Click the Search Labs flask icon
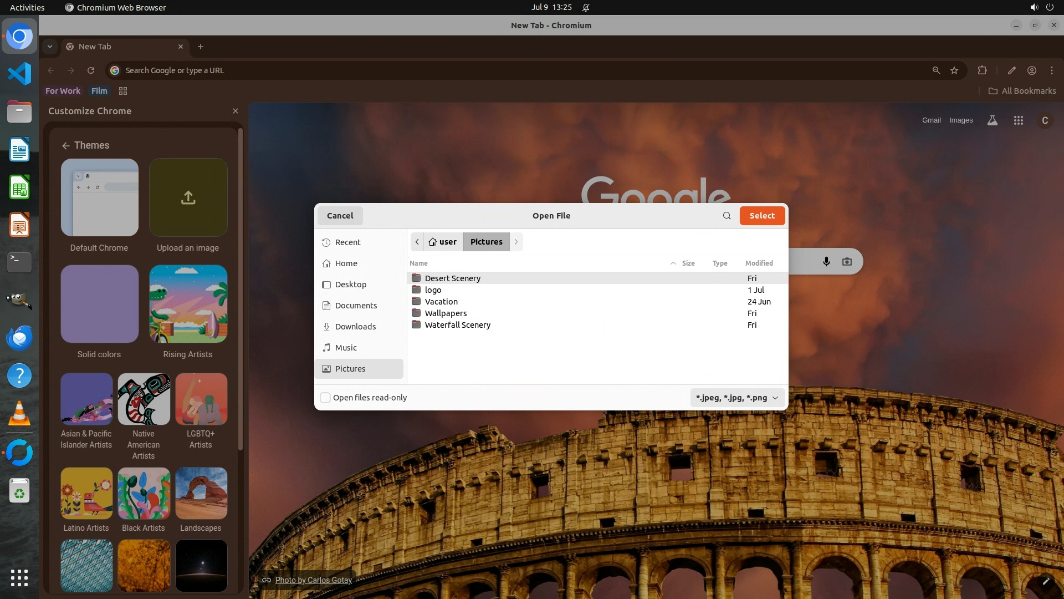The height and width of the screenshot is (599, 1064). coord(993,120)
